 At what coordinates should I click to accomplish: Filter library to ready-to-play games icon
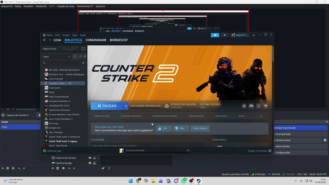coord(85,57)
